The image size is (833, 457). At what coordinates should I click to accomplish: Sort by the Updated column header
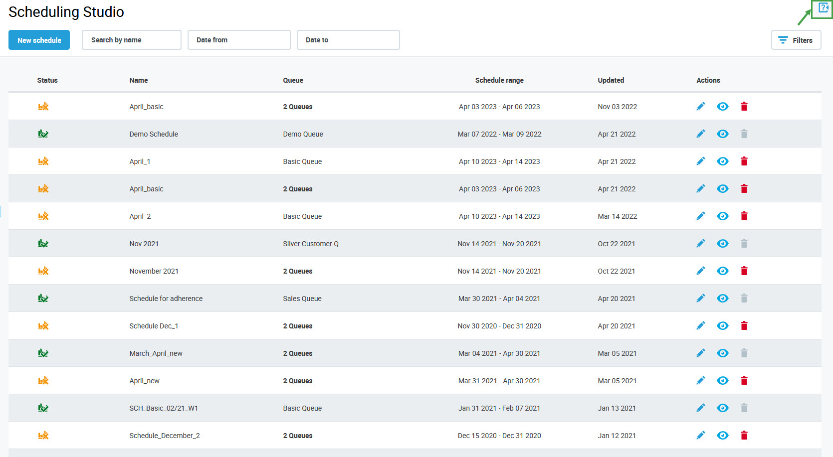click(x=611, y=80)
